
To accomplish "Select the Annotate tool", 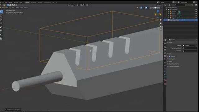I will [x=1, y=35].
